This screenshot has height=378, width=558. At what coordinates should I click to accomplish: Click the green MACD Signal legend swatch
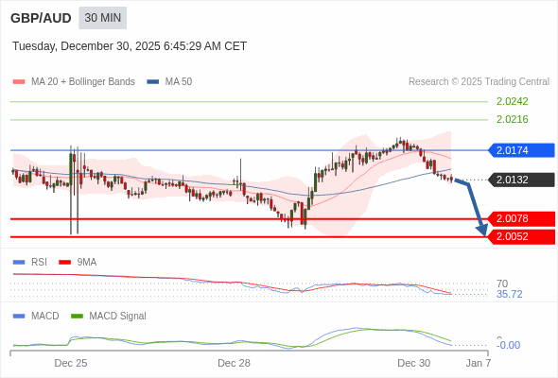click(x=77, y=317)
